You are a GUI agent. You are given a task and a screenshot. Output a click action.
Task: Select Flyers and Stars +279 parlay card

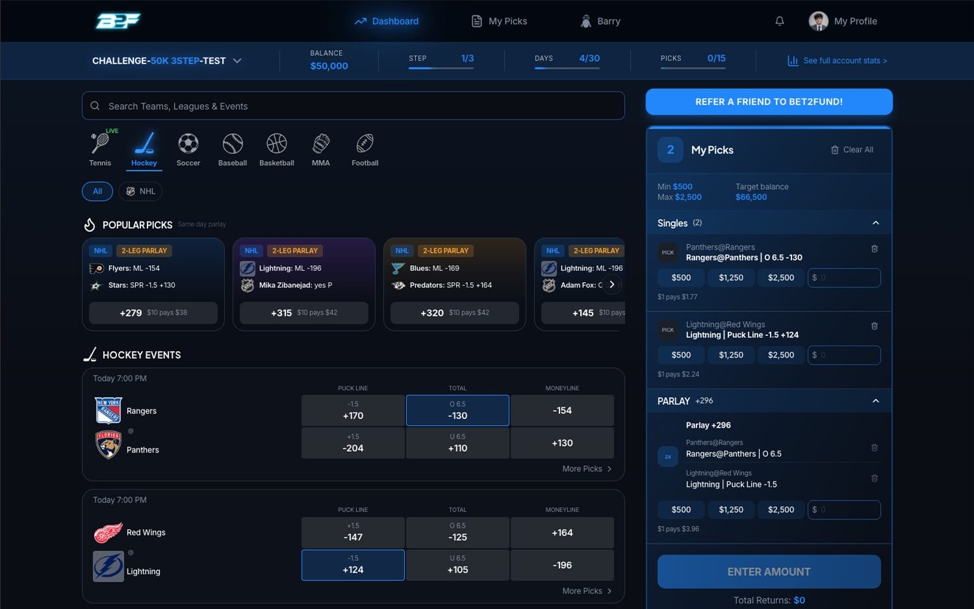tap(153, 284)
